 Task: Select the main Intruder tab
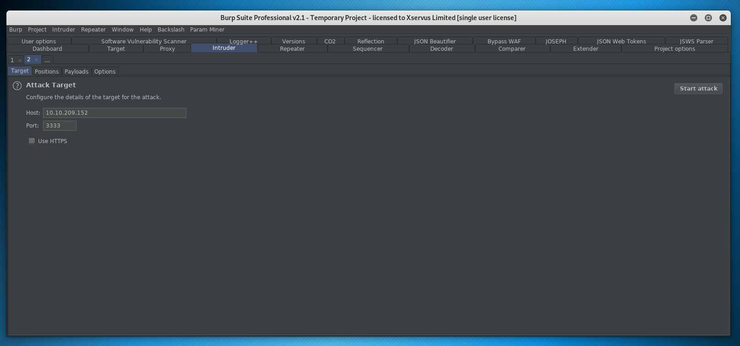tap(224, 48)
